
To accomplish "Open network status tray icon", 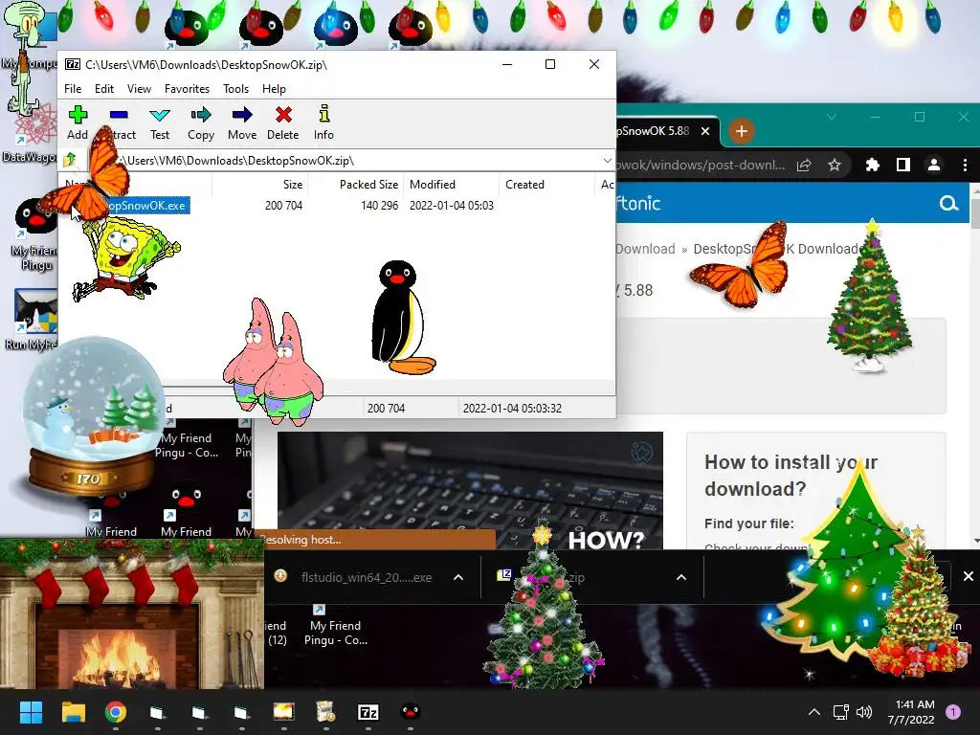I will click(840, 712).
